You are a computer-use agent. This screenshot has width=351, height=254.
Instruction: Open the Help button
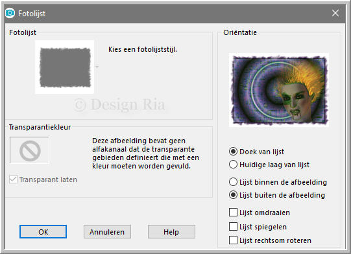pos(171,231)
